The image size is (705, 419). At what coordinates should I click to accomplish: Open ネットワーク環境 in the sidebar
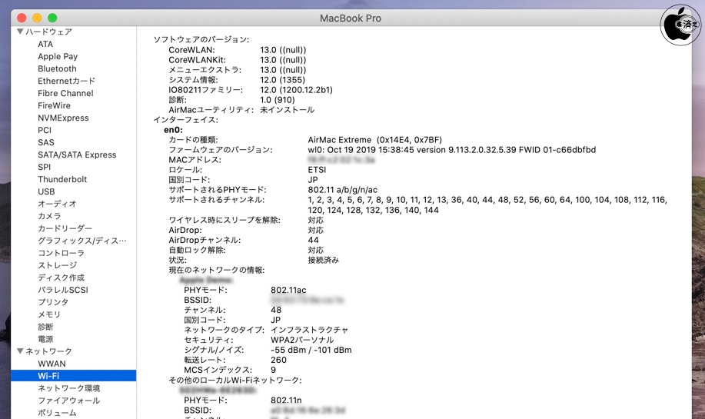(x=68, y=388)
